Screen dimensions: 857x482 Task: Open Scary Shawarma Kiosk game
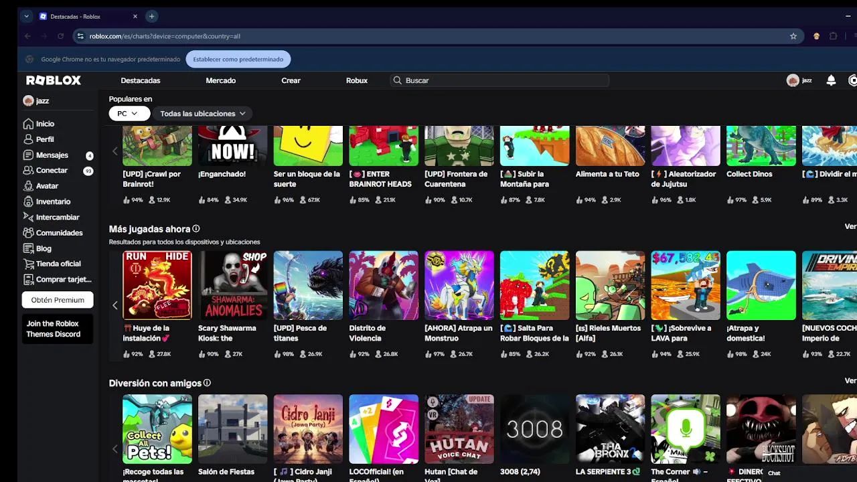click(x=232, y=285)
